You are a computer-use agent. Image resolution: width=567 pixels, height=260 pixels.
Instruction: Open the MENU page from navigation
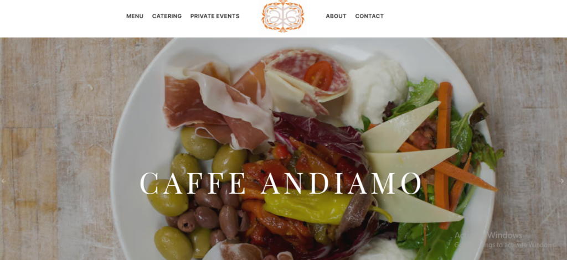(135, 16)
